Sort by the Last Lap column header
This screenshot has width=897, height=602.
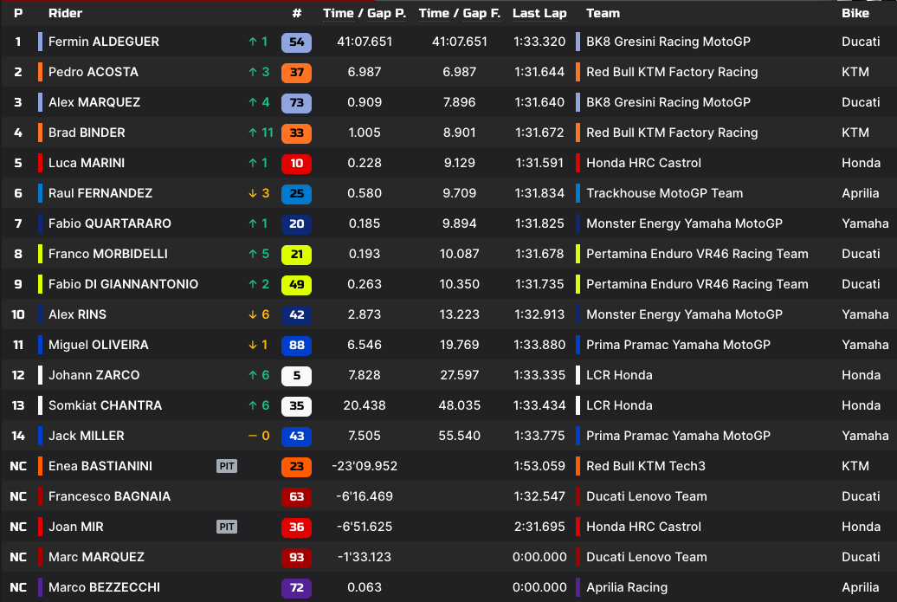tap(539, 13)
